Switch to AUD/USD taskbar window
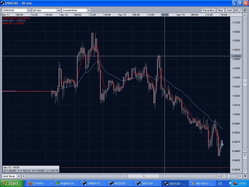This screenshot has width=249, height=187. pyautogui.click(x=121, y=183)
